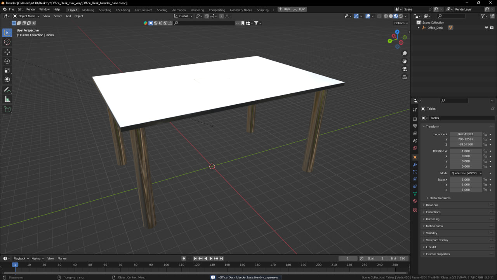Switch to the Modeling workspace tab
497x280 pixels.
(88, 10)
